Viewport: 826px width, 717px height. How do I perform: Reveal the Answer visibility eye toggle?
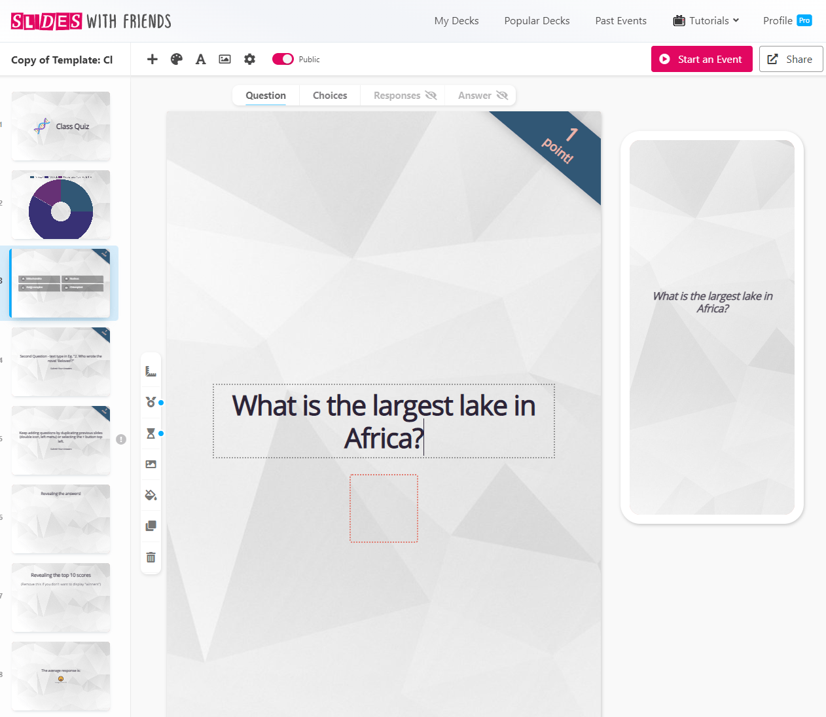click(x=504, y=95)
